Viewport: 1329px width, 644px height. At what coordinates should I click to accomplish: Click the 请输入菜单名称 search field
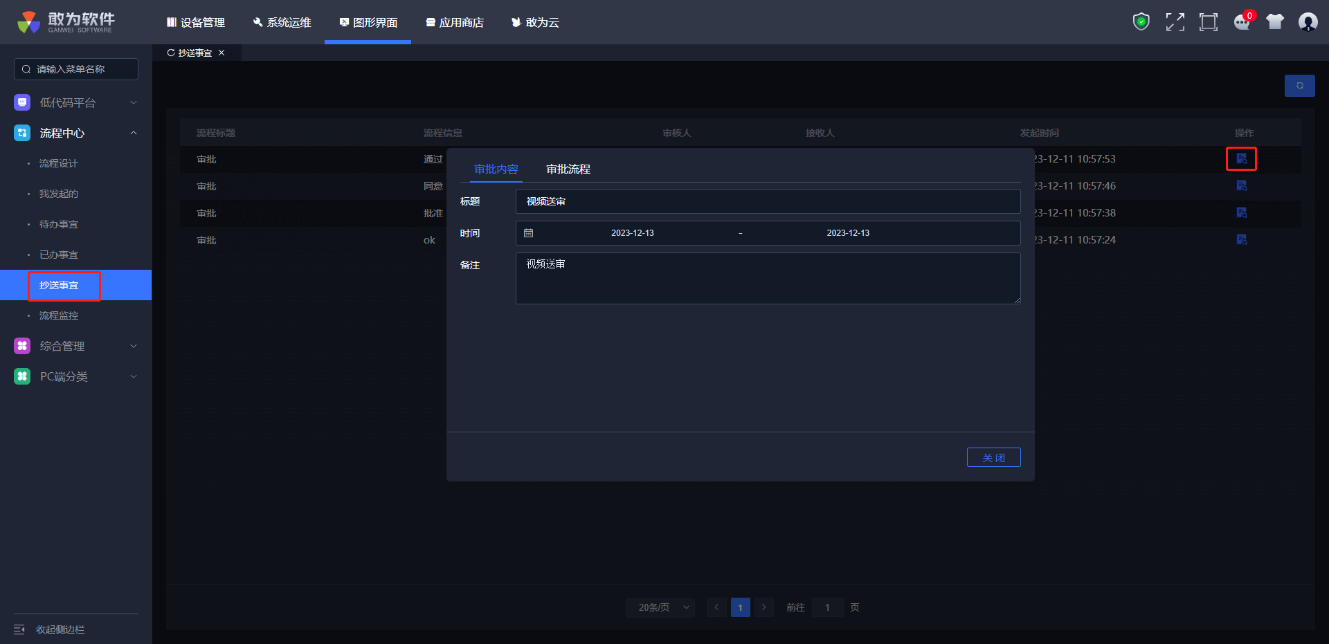tap(78, 69)
